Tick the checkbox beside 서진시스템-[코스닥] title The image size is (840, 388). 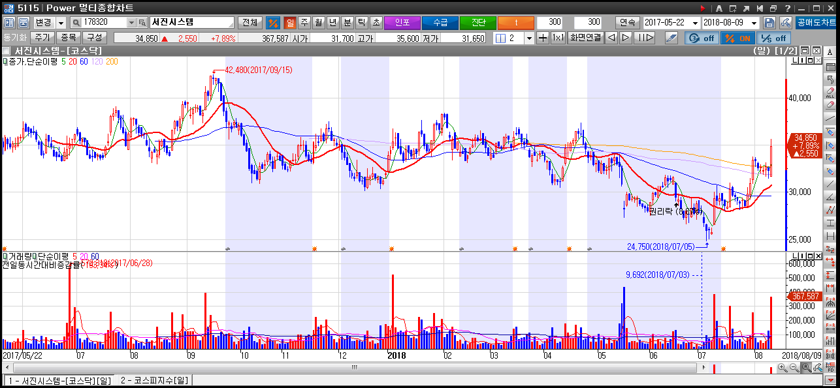[6, 50]
